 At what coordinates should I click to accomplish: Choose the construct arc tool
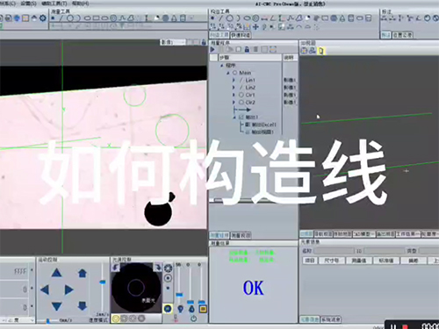pos(238,18)
